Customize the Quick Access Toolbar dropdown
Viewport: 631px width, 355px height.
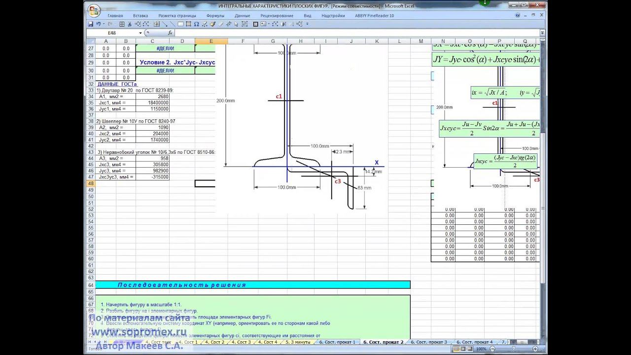[x=308, y=24]
